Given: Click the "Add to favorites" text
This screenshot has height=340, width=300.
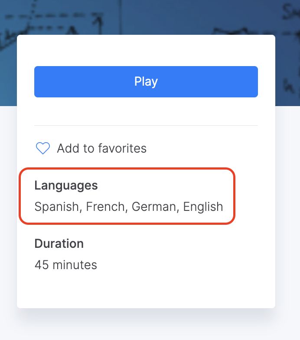Looking at the screenshot, I should click(101, 149).
